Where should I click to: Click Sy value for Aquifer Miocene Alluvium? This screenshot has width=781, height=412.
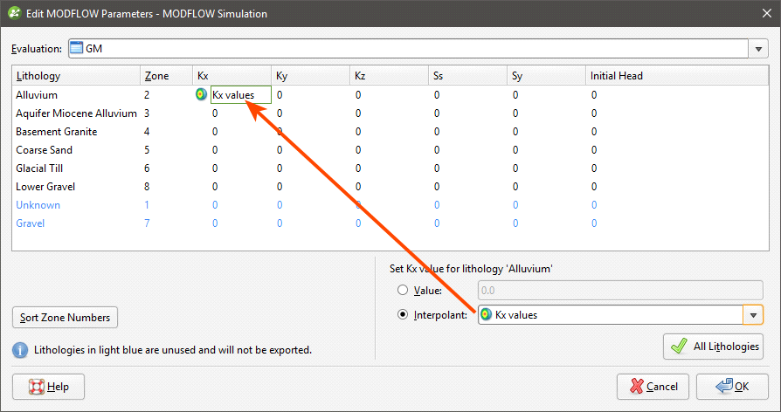515,113
